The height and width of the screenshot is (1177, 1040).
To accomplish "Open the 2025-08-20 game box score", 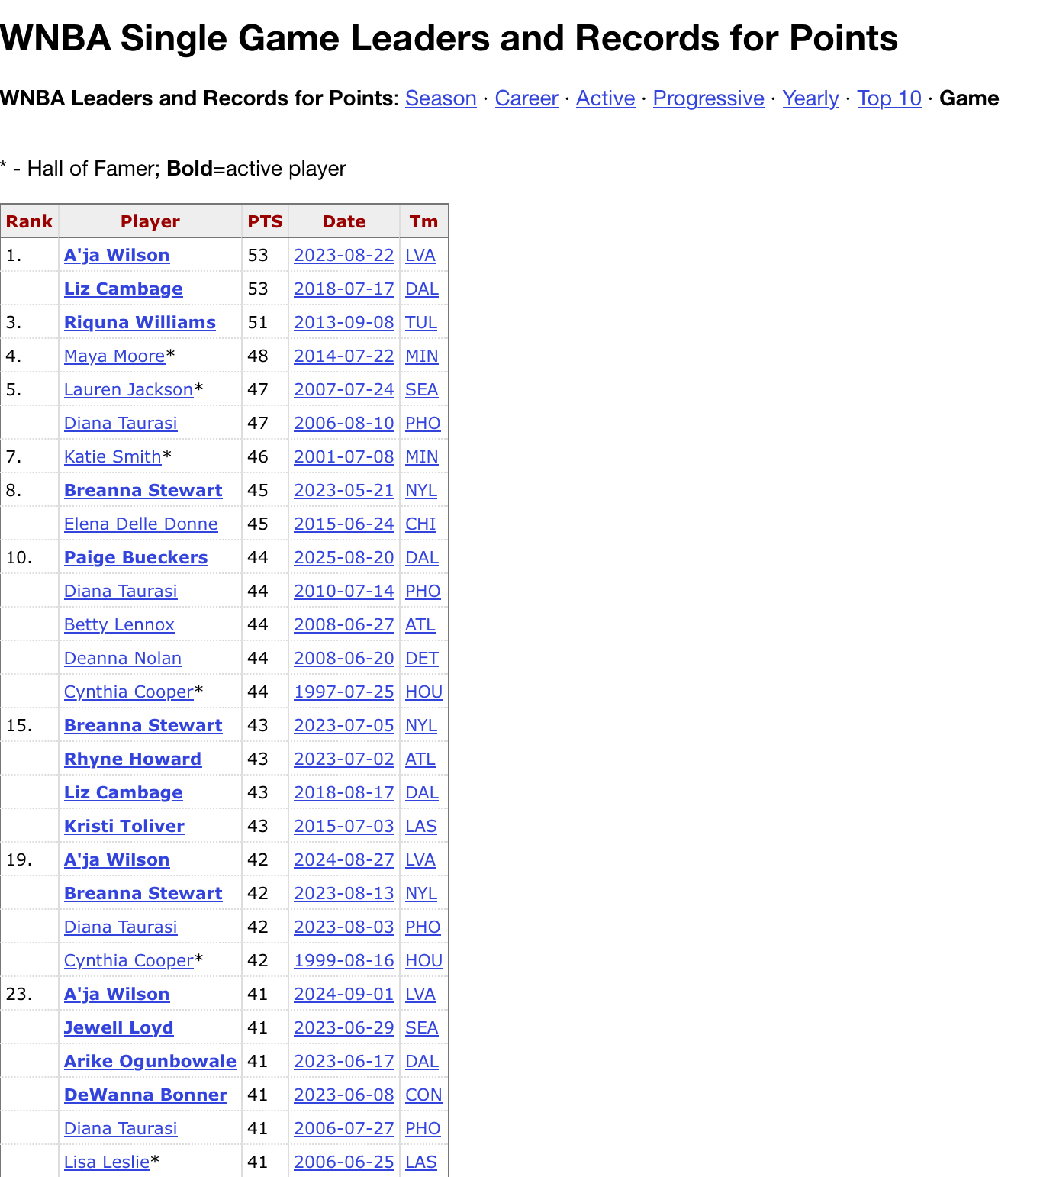I will pyautogui.click(x=344, y=557).
